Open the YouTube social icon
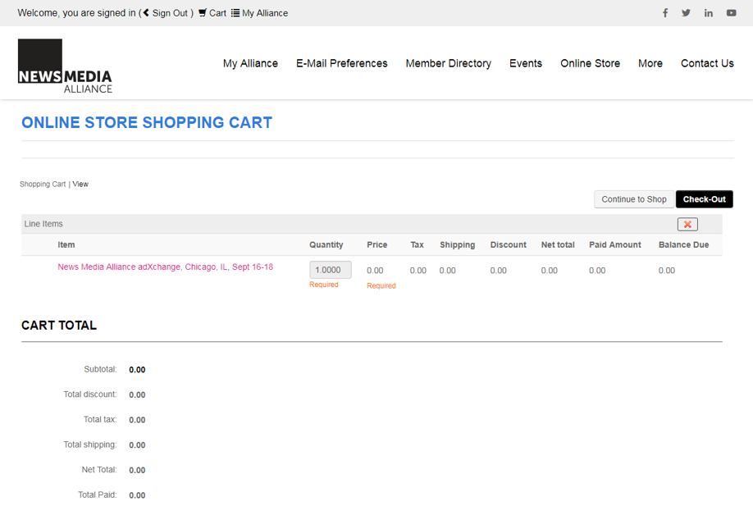 tap(732, 13)
